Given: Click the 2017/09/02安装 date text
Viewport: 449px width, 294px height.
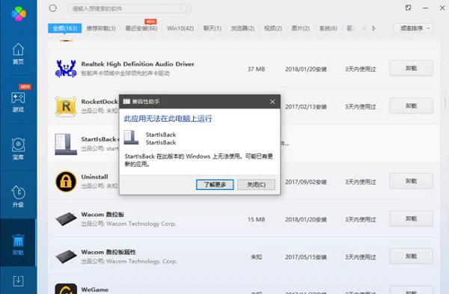Looking at the screenshot, I should click(306, 182).
